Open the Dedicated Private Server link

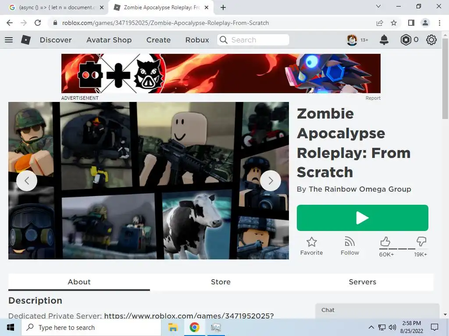(189, 315)
